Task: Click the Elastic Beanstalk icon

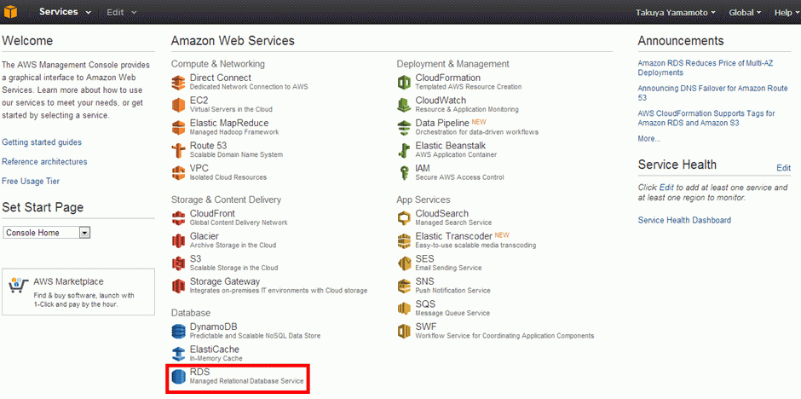Action: 404,150
